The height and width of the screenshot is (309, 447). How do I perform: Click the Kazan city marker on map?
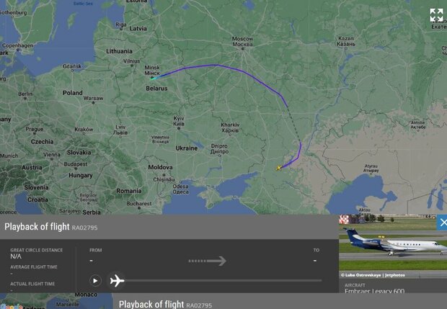[x=345, y=48]
